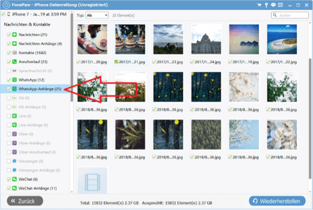
Task: Click the shopping cart icon in title bar
Action: 259,5
